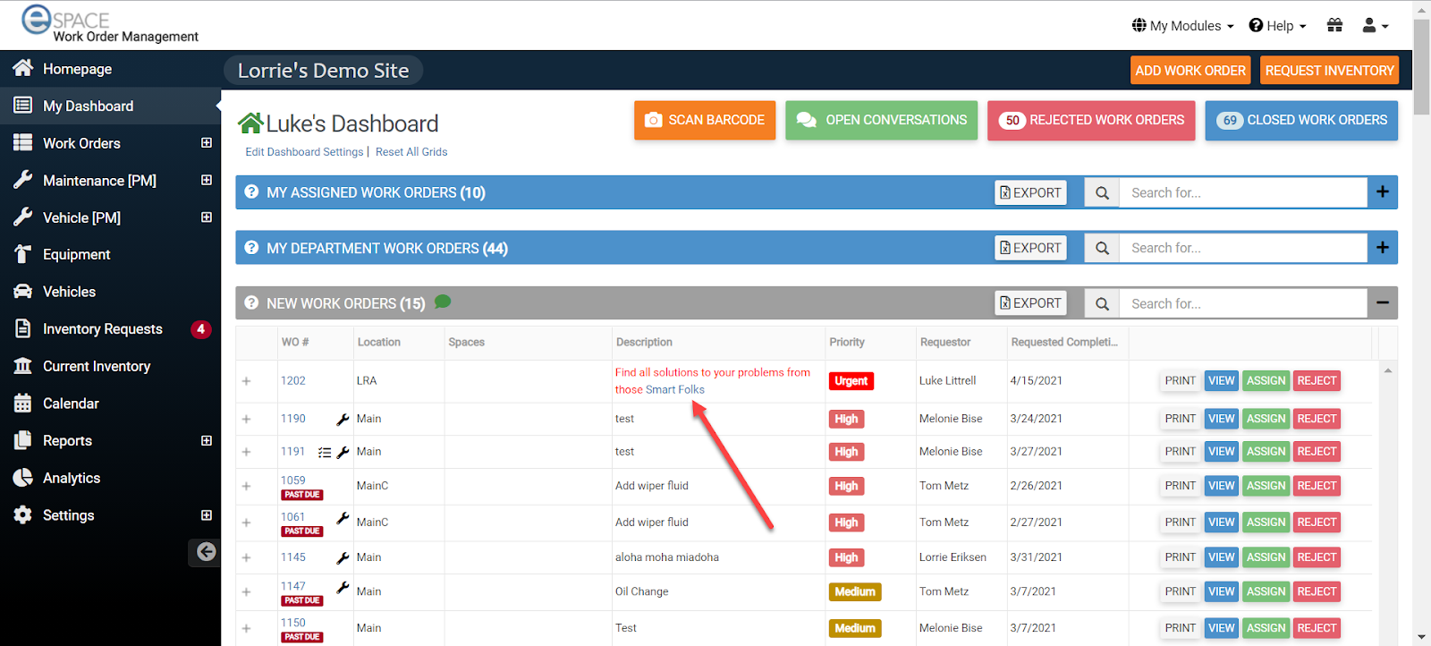
Task: Click the search magnifier in My Department Work Orders
Action: [1102, 248]
